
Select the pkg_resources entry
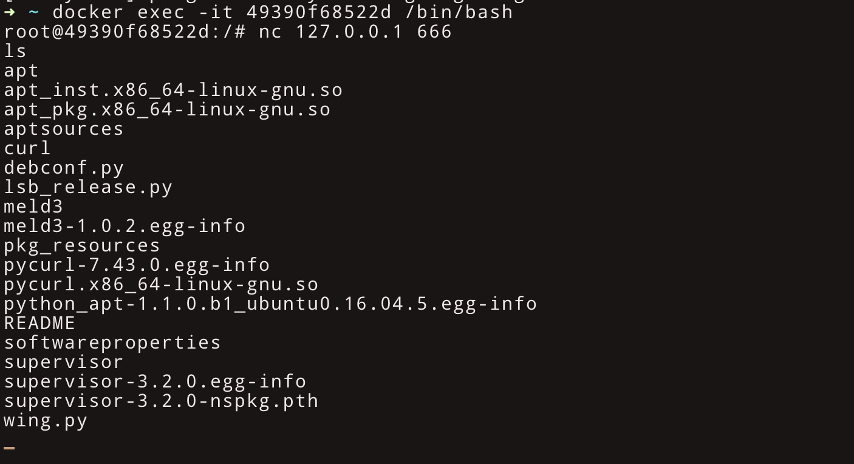[x=82, y=245]
